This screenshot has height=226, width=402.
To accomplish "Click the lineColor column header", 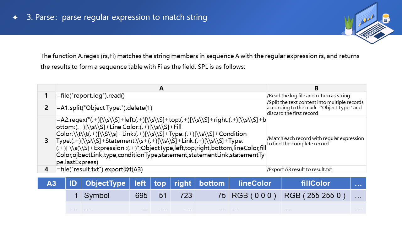I will 255,183.
